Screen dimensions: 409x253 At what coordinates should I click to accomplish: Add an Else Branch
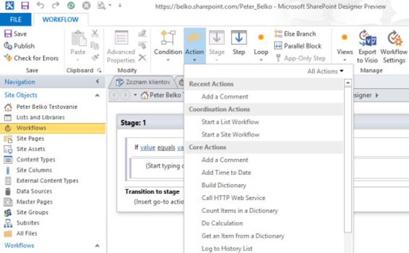click(x=295, y=34)
